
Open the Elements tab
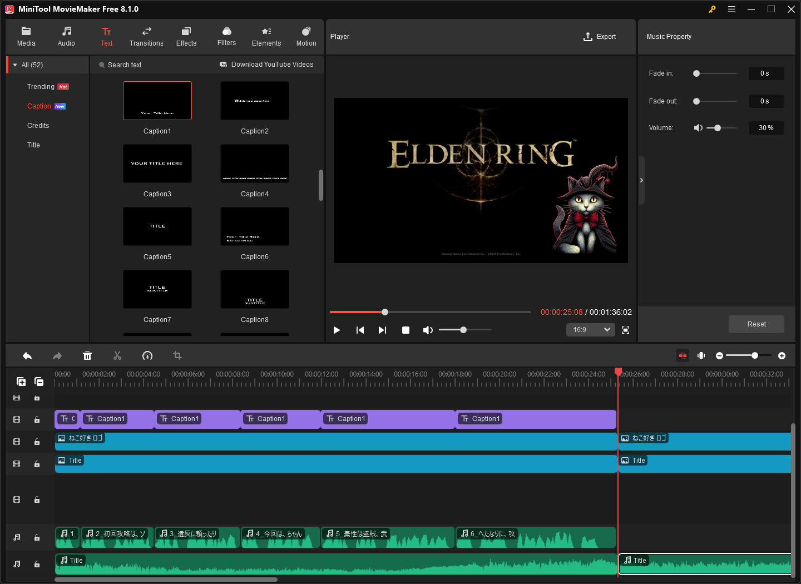pos(266,37)
